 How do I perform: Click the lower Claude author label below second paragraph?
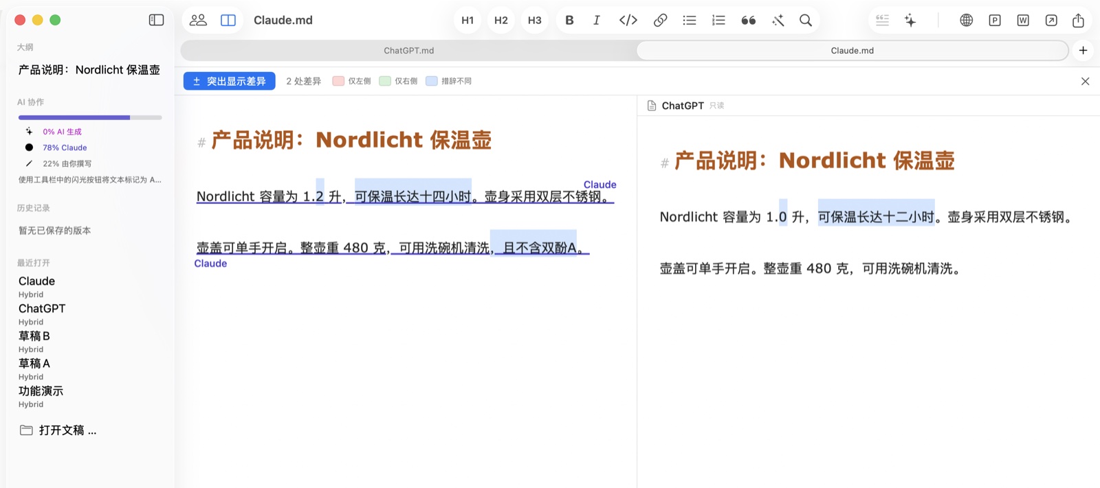210,264
